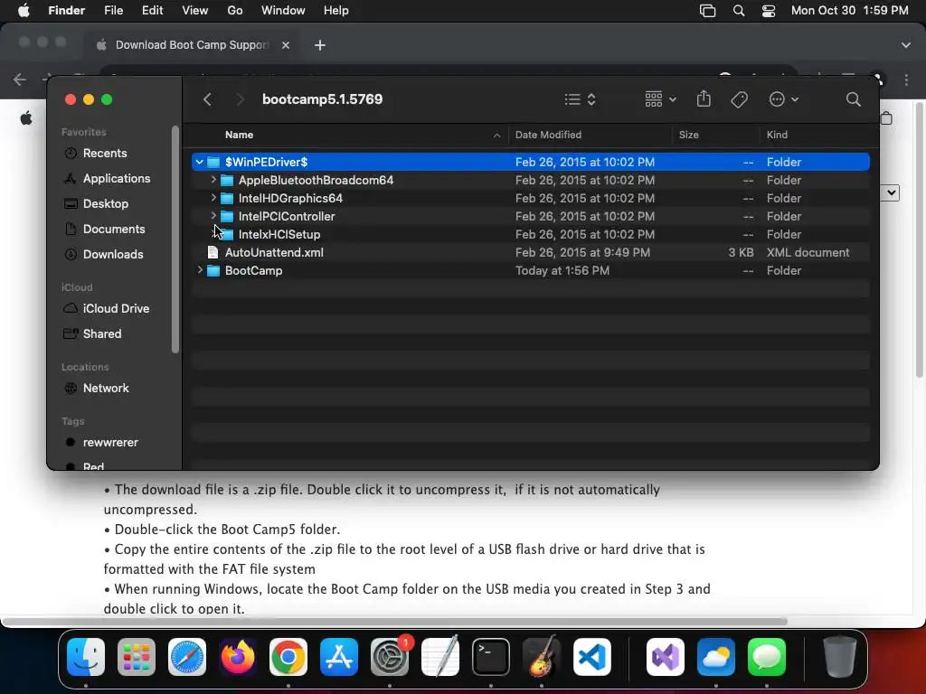This screenshot has width=926, height=694.
Task: Collapse the $WinPEDriver$ folder
Action: (200, 162)
